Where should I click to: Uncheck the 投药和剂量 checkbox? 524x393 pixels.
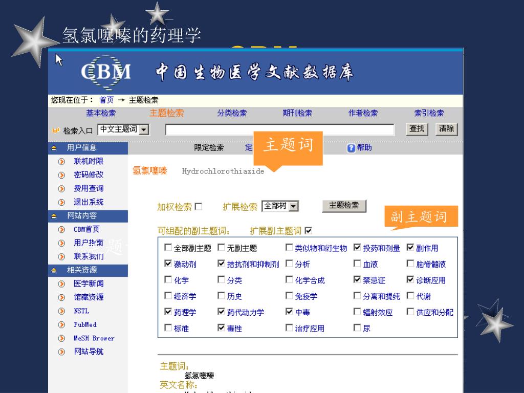tap(357, 247)
